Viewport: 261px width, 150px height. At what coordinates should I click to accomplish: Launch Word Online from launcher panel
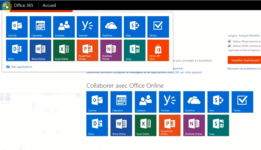(x=41, y=50)
